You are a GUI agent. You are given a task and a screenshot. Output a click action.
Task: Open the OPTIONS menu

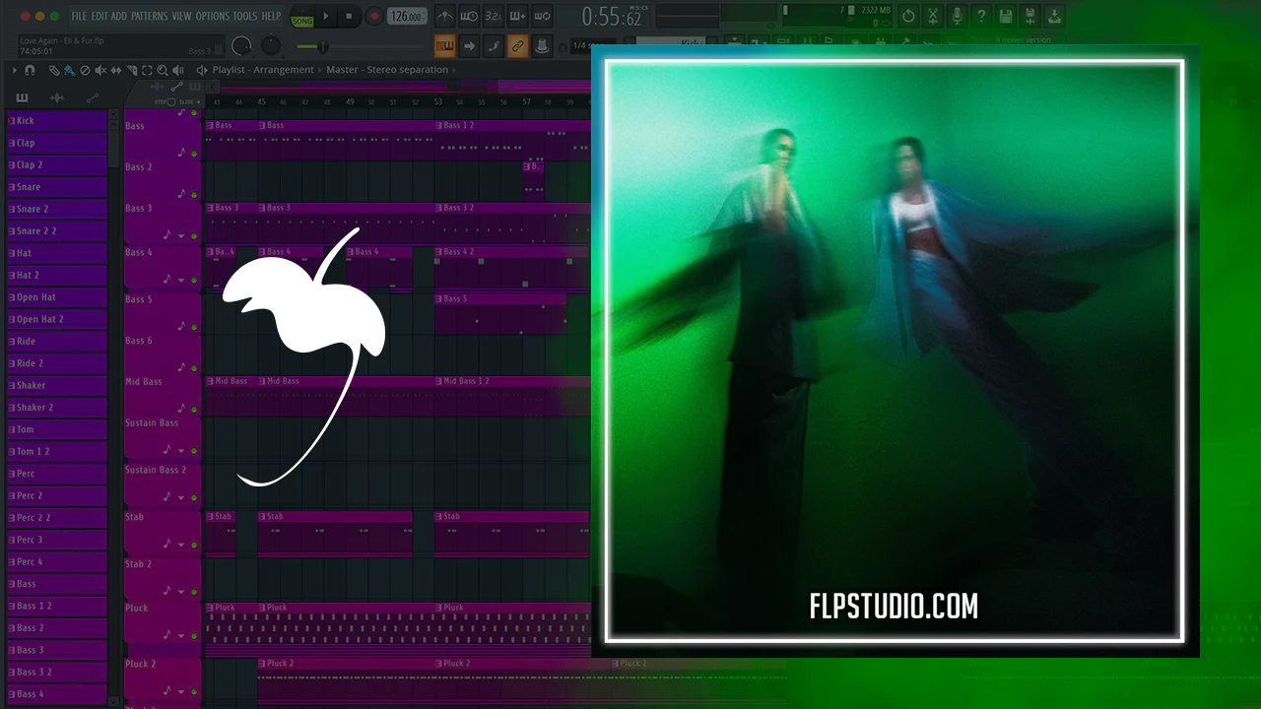coord(213,16)
